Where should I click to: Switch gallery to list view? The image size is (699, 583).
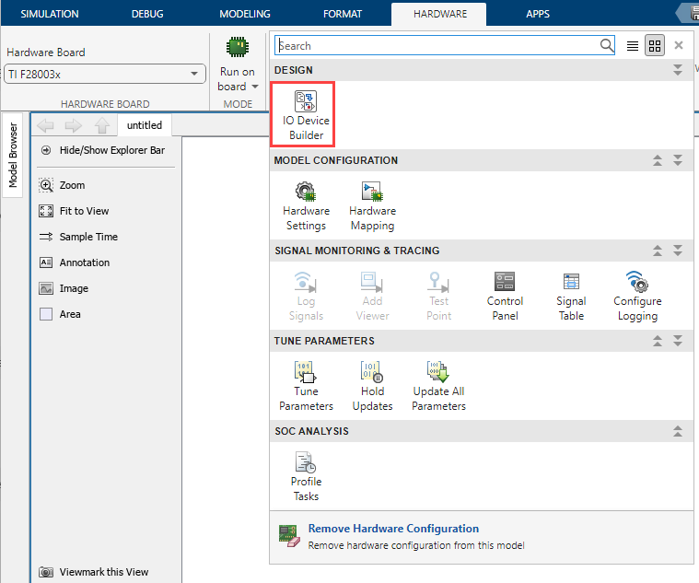coord(633,45)
